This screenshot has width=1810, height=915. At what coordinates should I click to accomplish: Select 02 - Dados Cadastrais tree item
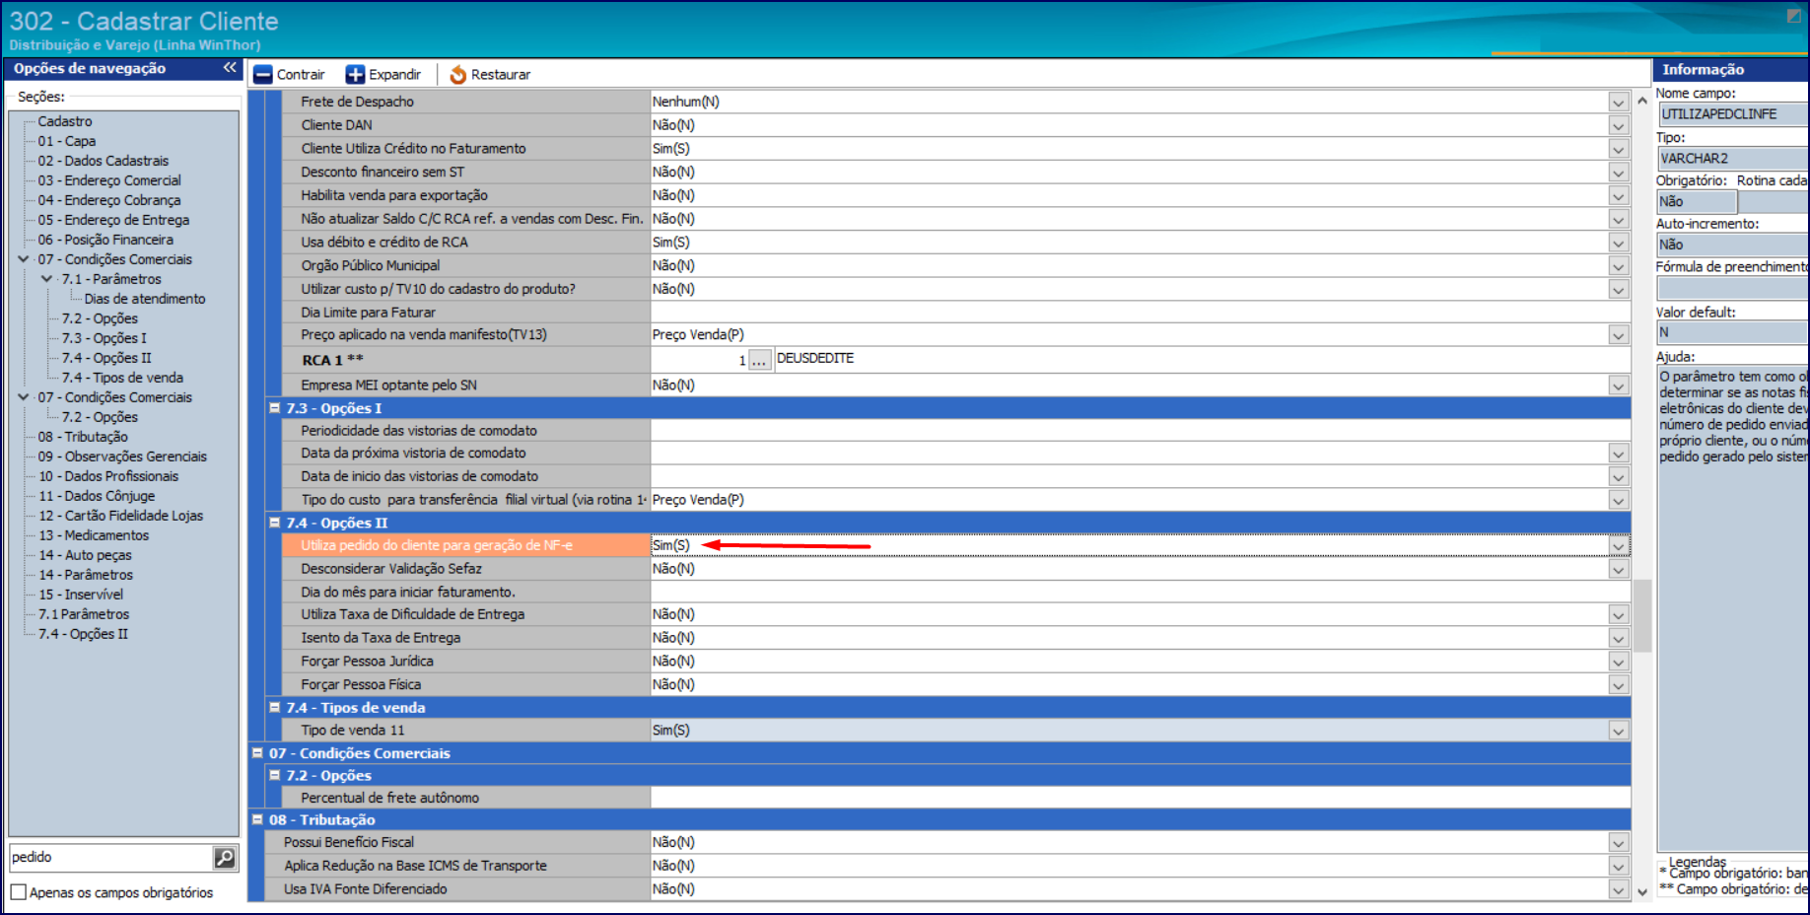104,161
